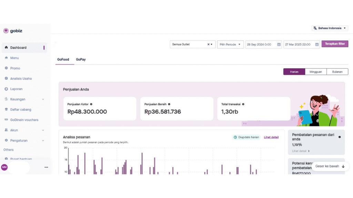Image resolution: width=353 pixels, height=198 pixels.
Task: Open the three-dot account menu
Action: click(x=46, y=167)
